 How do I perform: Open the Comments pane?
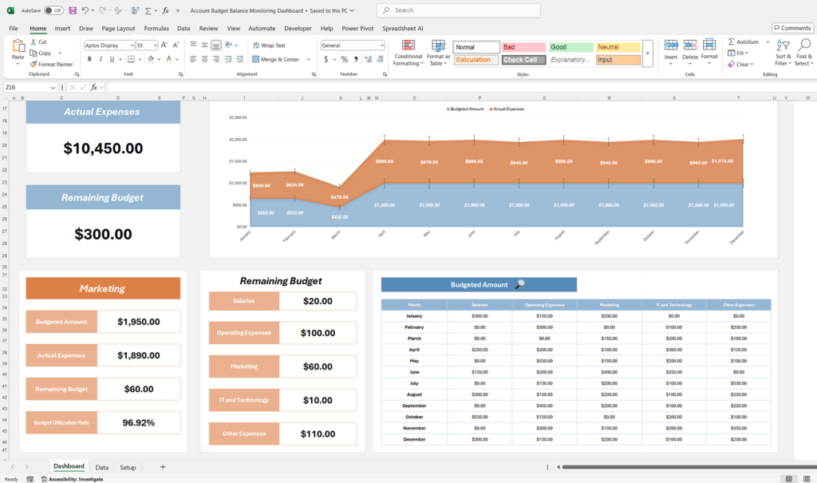click(x=791, y=28)
